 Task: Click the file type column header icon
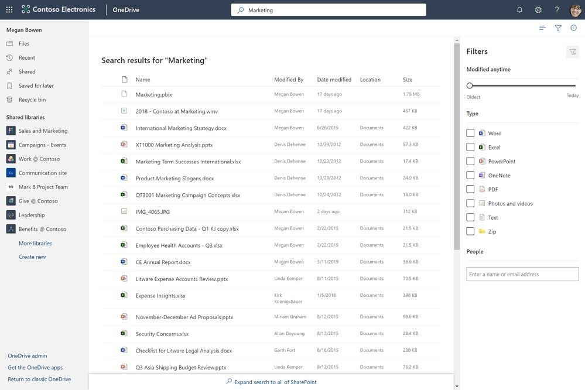point(125,79)
